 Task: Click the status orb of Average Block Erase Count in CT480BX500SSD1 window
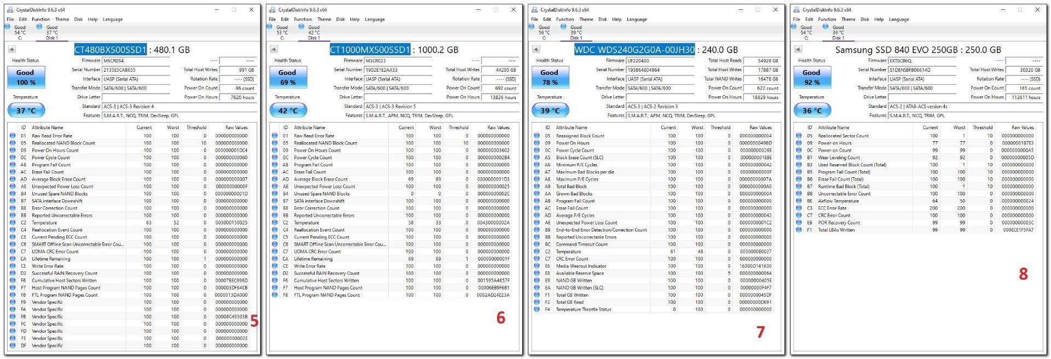coord(13,179)
